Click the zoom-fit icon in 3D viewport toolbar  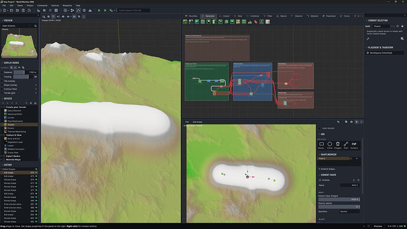tap(44, 17)
